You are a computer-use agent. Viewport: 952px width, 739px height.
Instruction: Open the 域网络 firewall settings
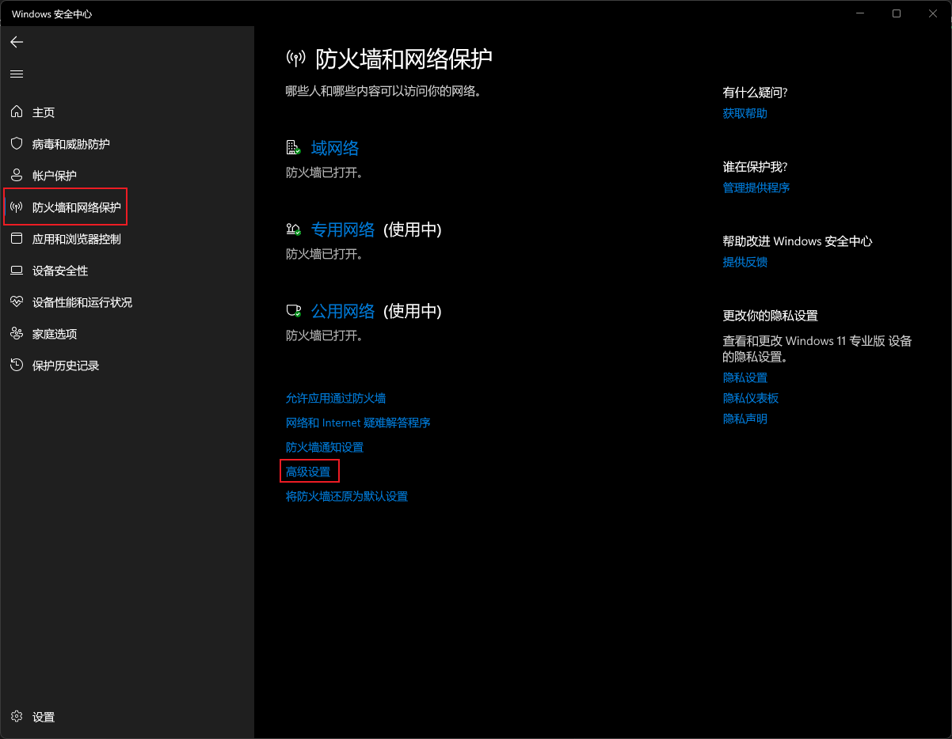(x=335, y=148)
